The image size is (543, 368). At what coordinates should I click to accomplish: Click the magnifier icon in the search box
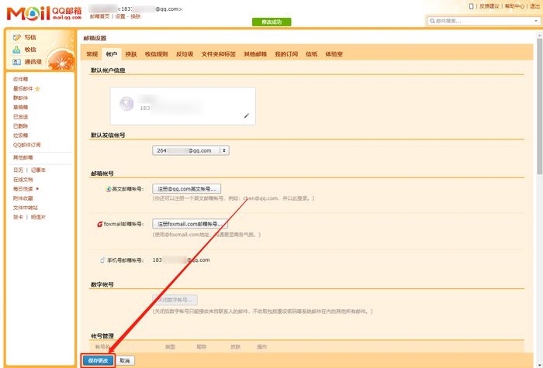(432, 21)
